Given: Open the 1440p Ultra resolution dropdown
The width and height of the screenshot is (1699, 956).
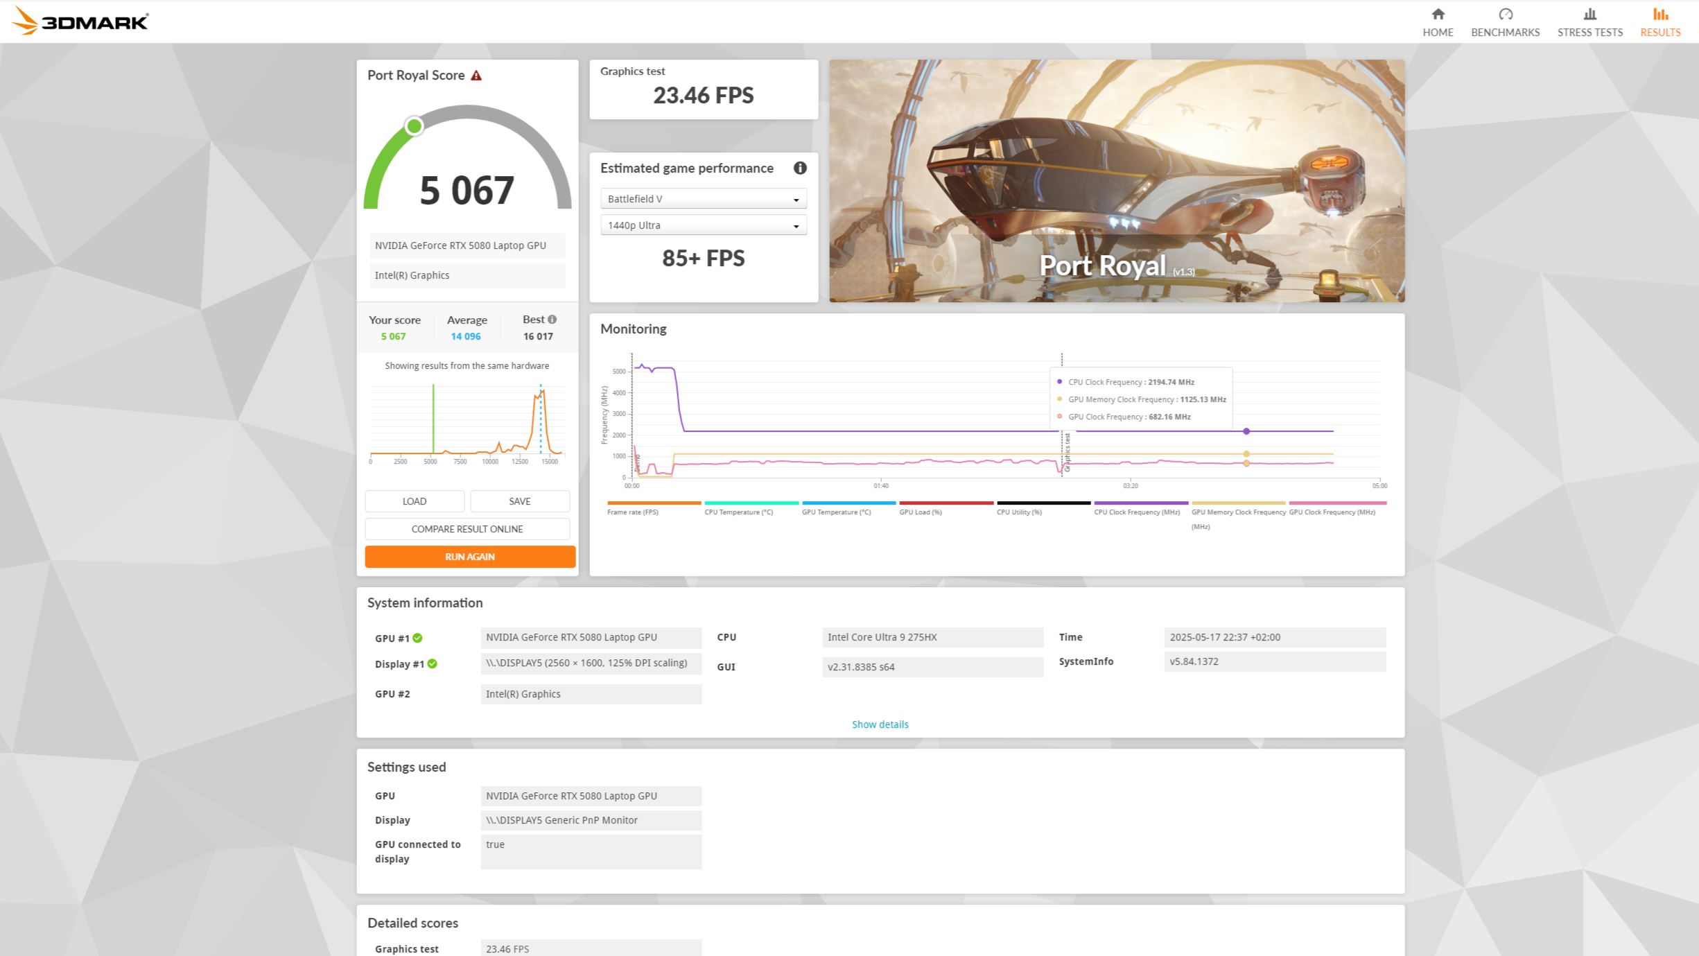Looking at the screenshot, I should (703, 225).
